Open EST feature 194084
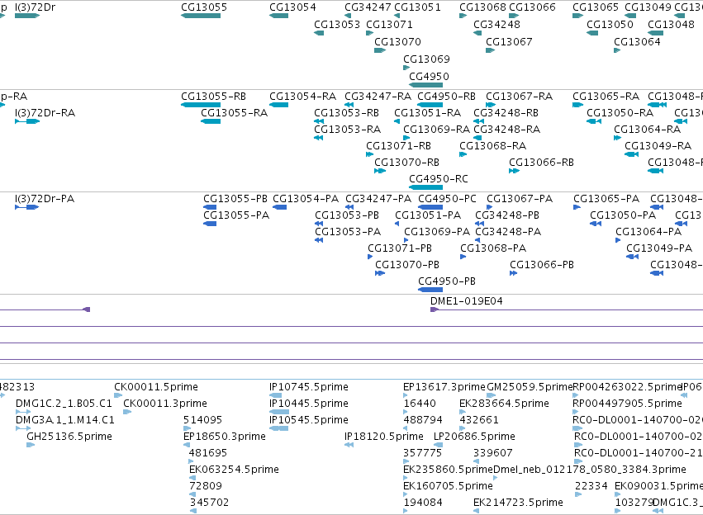The height and width of the screenshot is (515, 703). coord(406,512)
